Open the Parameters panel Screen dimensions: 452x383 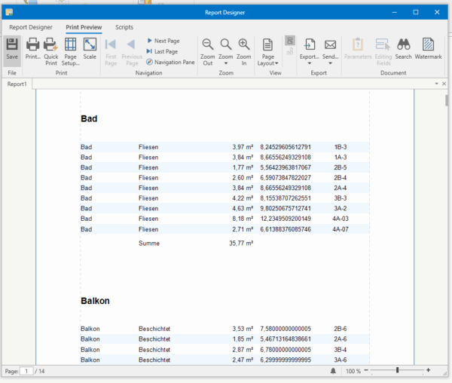358,48
